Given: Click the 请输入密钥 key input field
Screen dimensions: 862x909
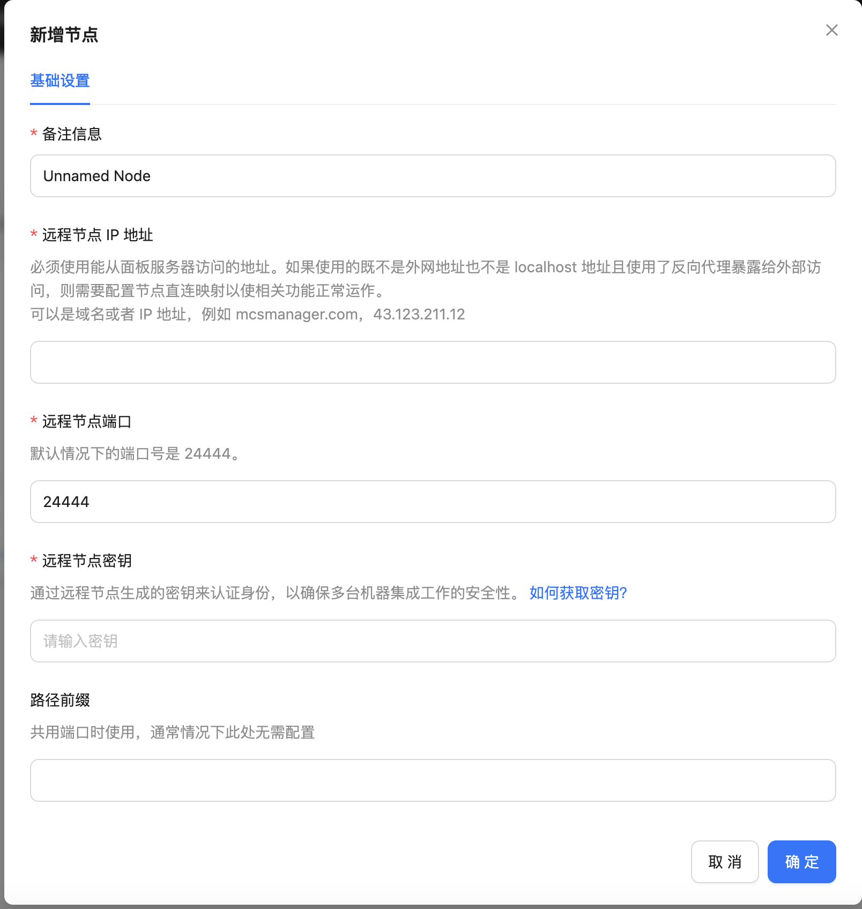Looking at the screenshot, I should 433,641.
